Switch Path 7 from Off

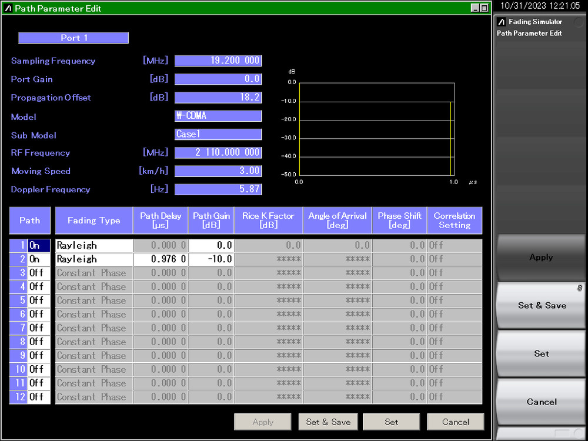[x=39, y=328]
